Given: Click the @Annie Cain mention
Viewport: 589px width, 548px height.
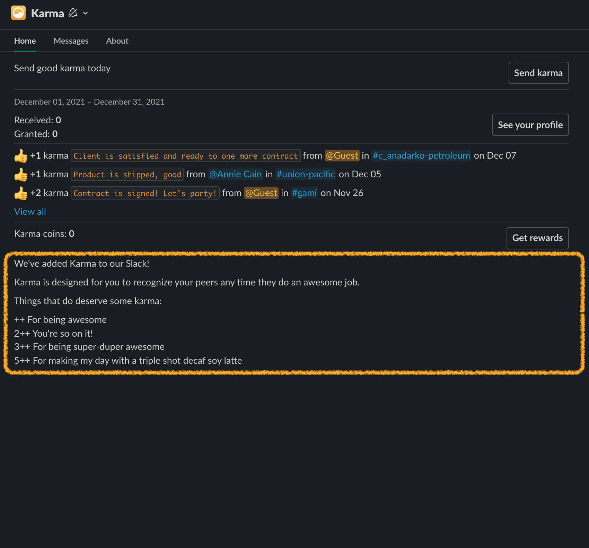Looking at the screenshot, I should tap(236, 174).
